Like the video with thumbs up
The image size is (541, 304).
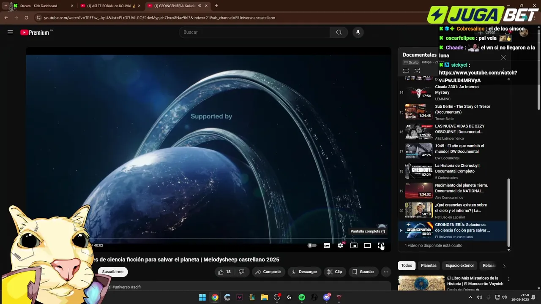pyautogui.click(x=224, y=272)
